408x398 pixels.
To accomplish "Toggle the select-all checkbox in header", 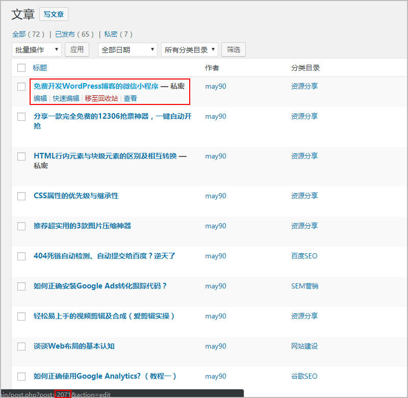I will click(x=21, y=68).
